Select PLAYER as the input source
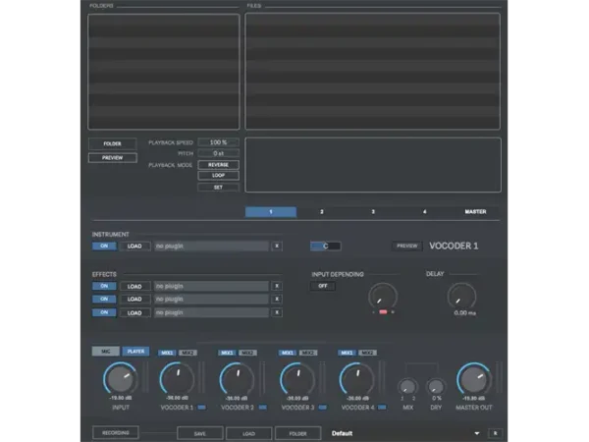 (x=135, y=352)
